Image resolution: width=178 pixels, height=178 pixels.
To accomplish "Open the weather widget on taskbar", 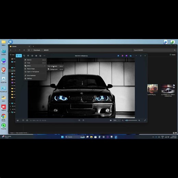I will [x=7, y=137].
